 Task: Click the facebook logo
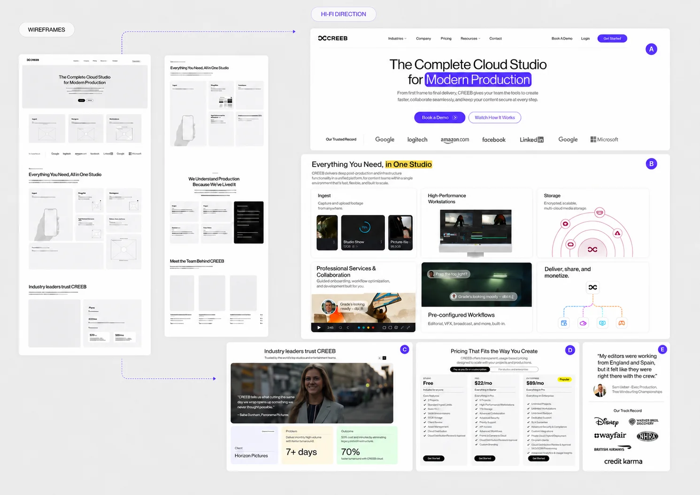(494, 139)
